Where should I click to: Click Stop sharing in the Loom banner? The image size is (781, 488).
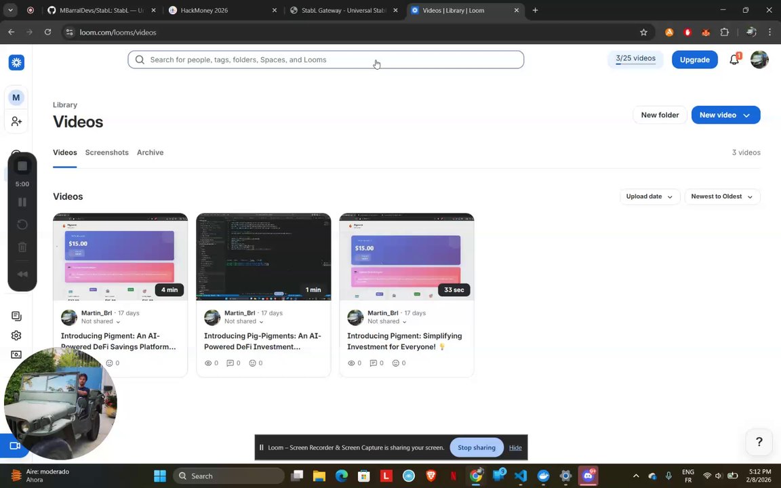click(x=476, y=447)
